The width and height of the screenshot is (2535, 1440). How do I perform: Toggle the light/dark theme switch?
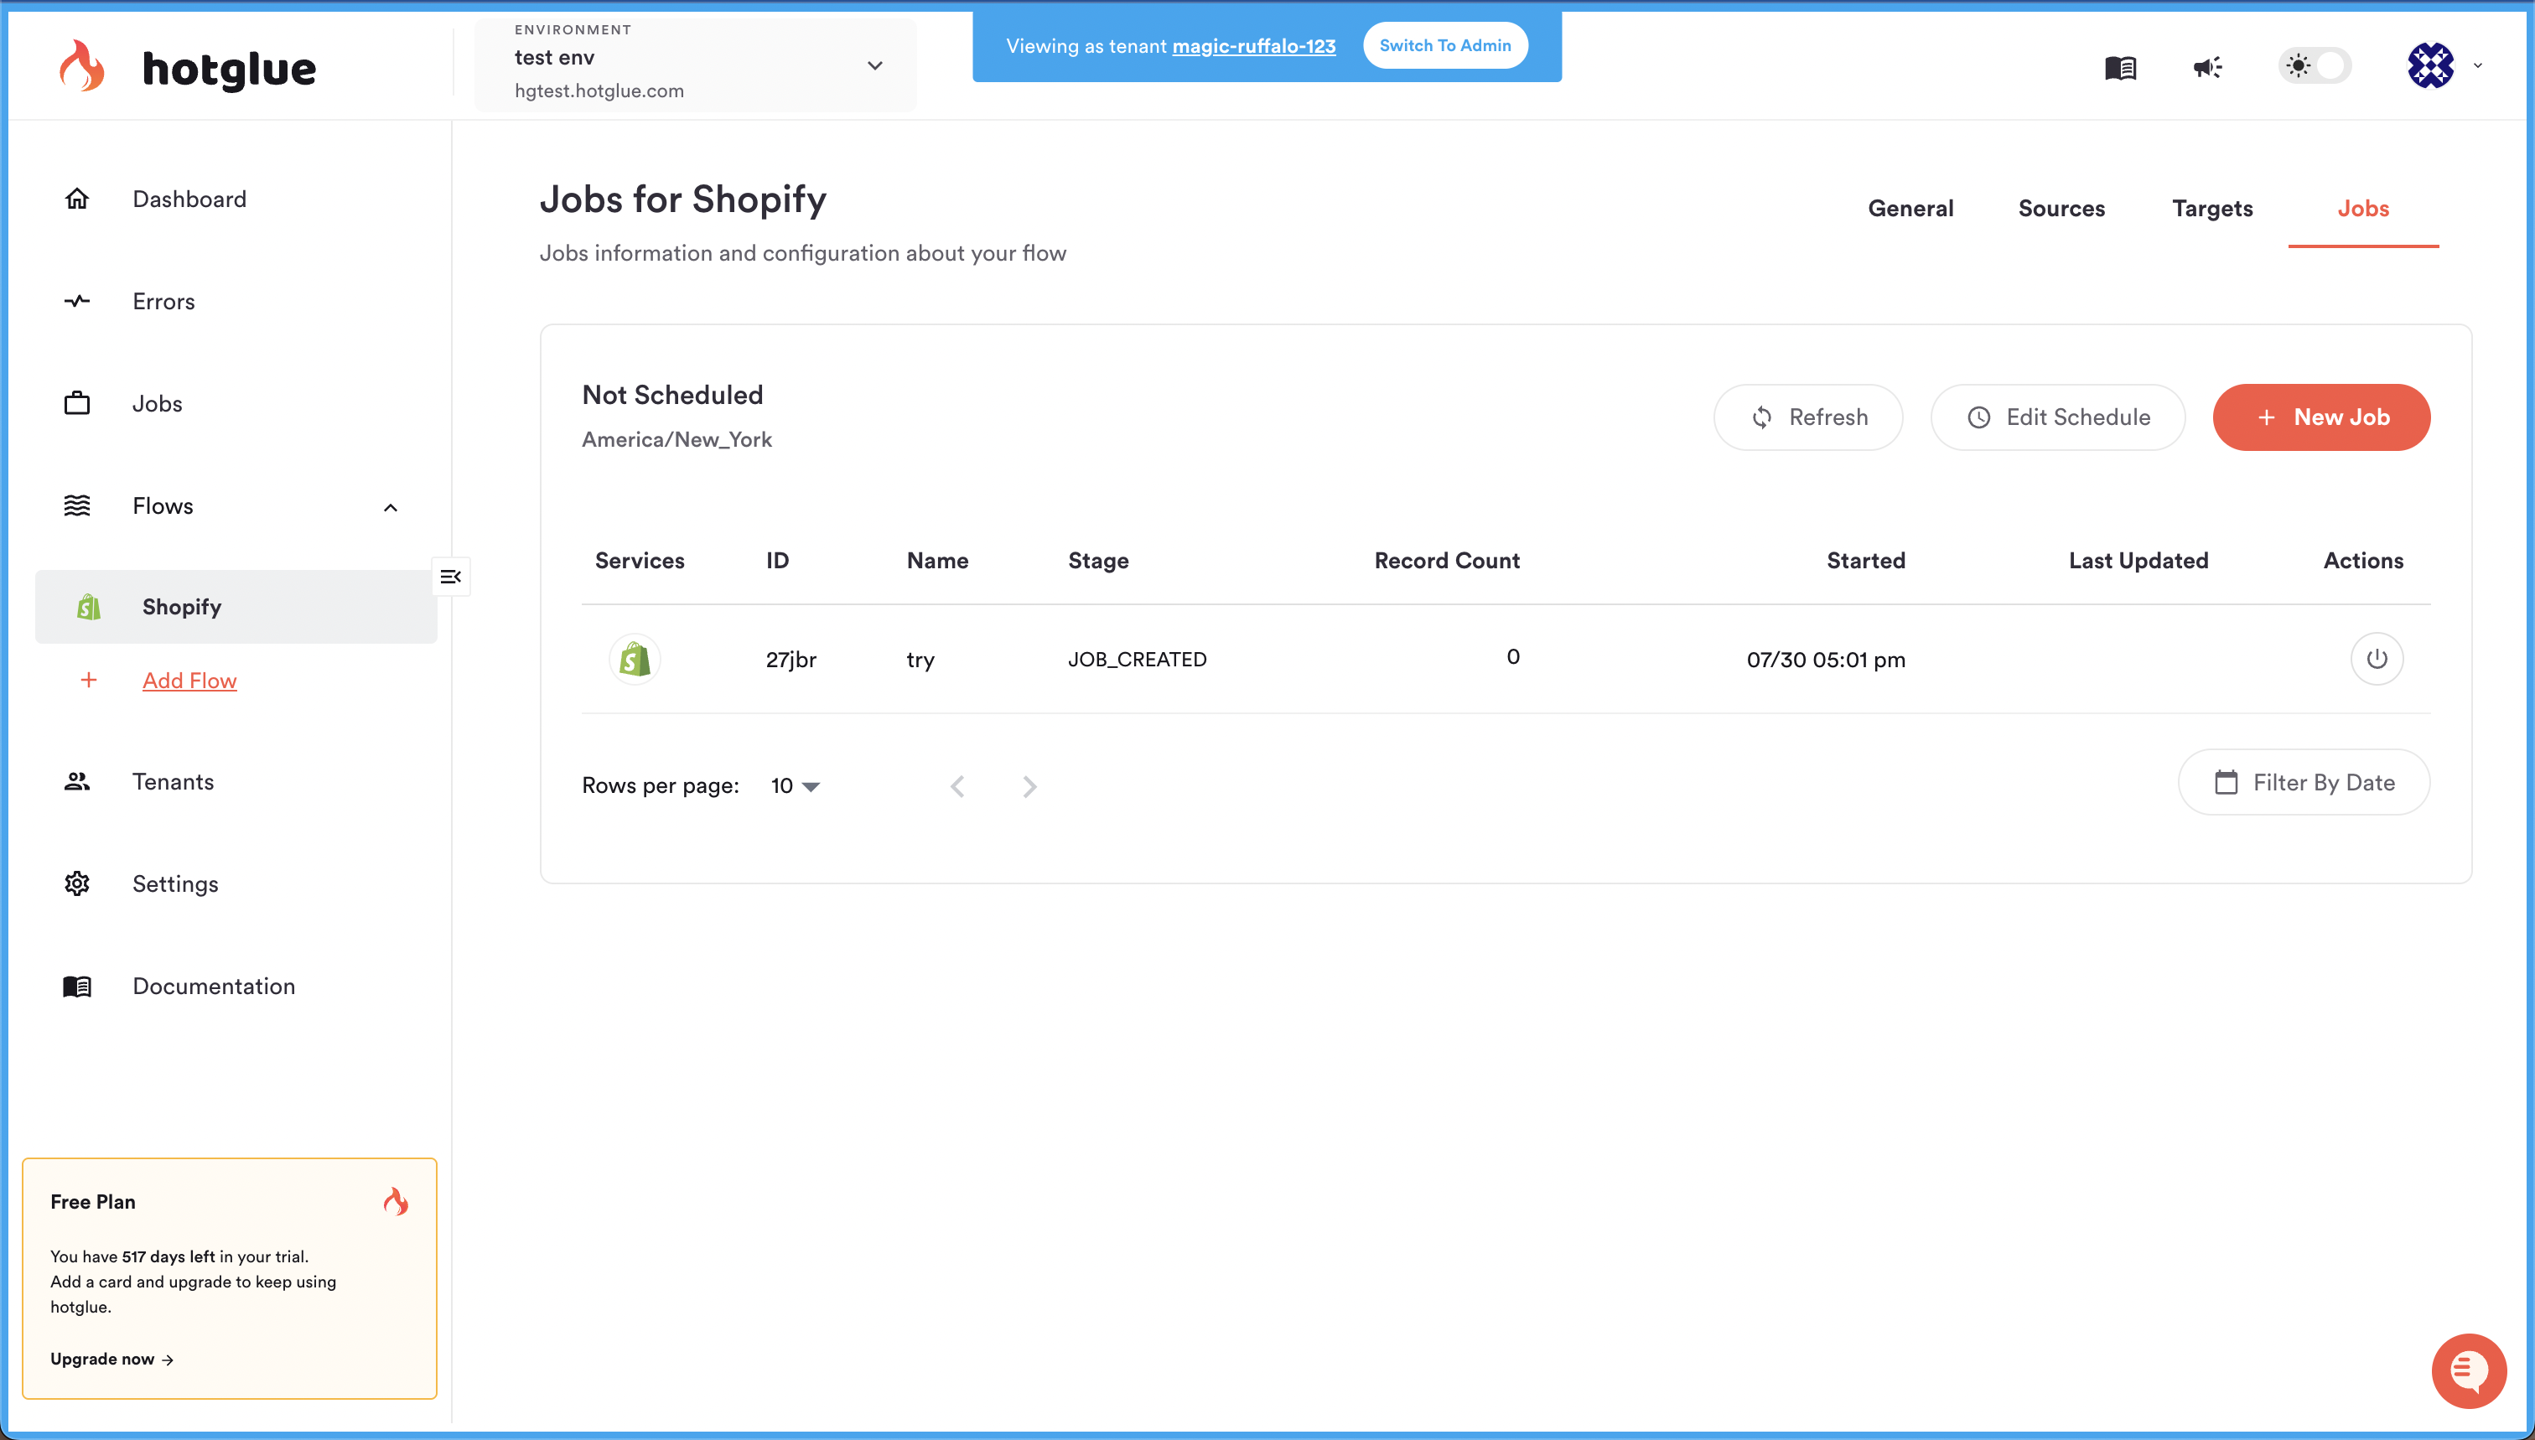pos(2315,66)
